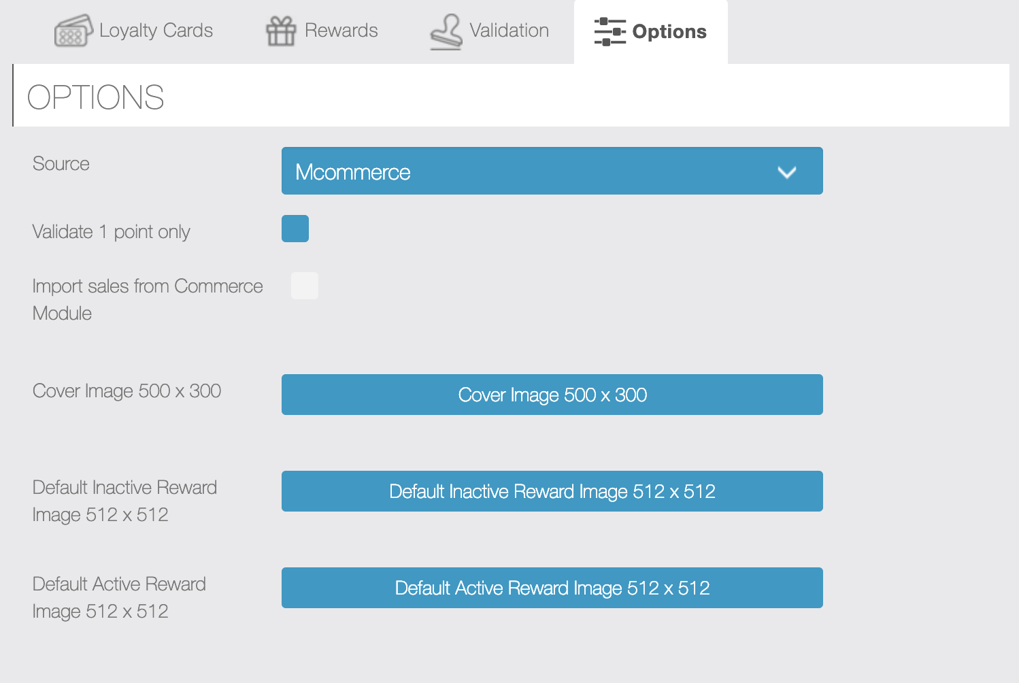
Task: Click the Default Active Reward Image left label
Action: point(119,597)
